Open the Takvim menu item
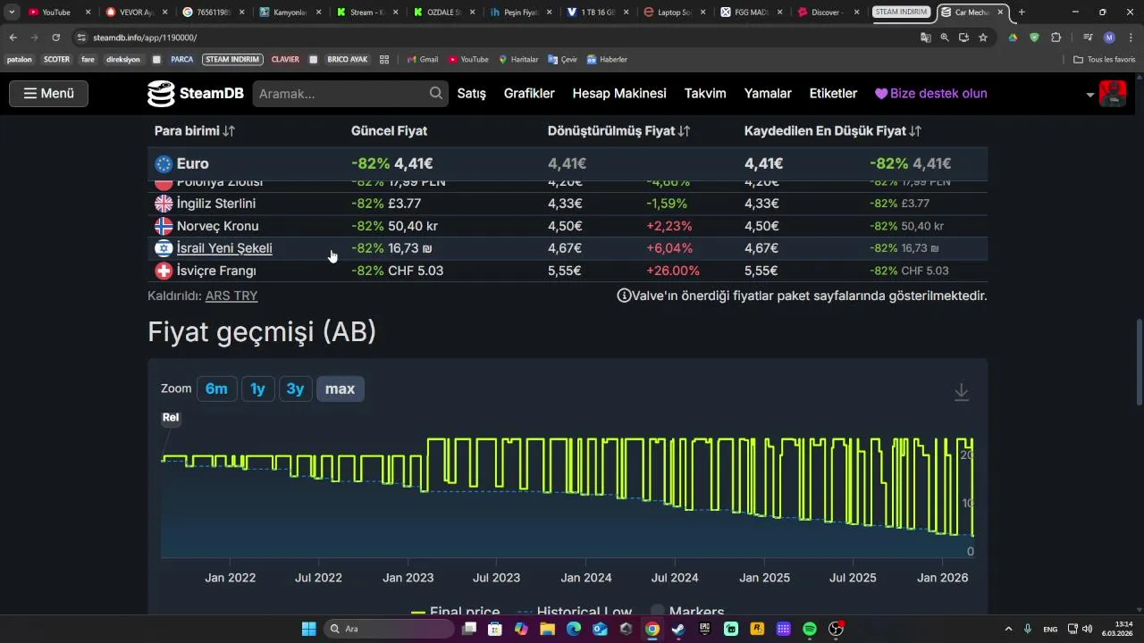Viewport: 1144px width, 643px height. [705, 94]
